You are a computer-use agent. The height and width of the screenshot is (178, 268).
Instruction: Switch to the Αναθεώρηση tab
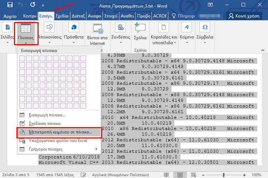click(127, 16)
